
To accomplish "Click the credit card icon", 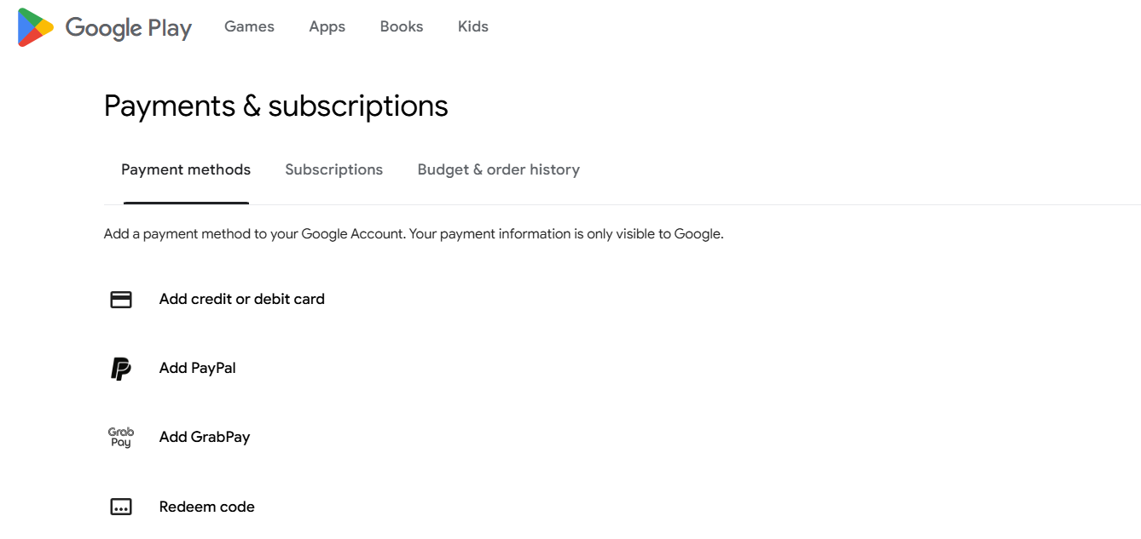I will pos(121,300).
